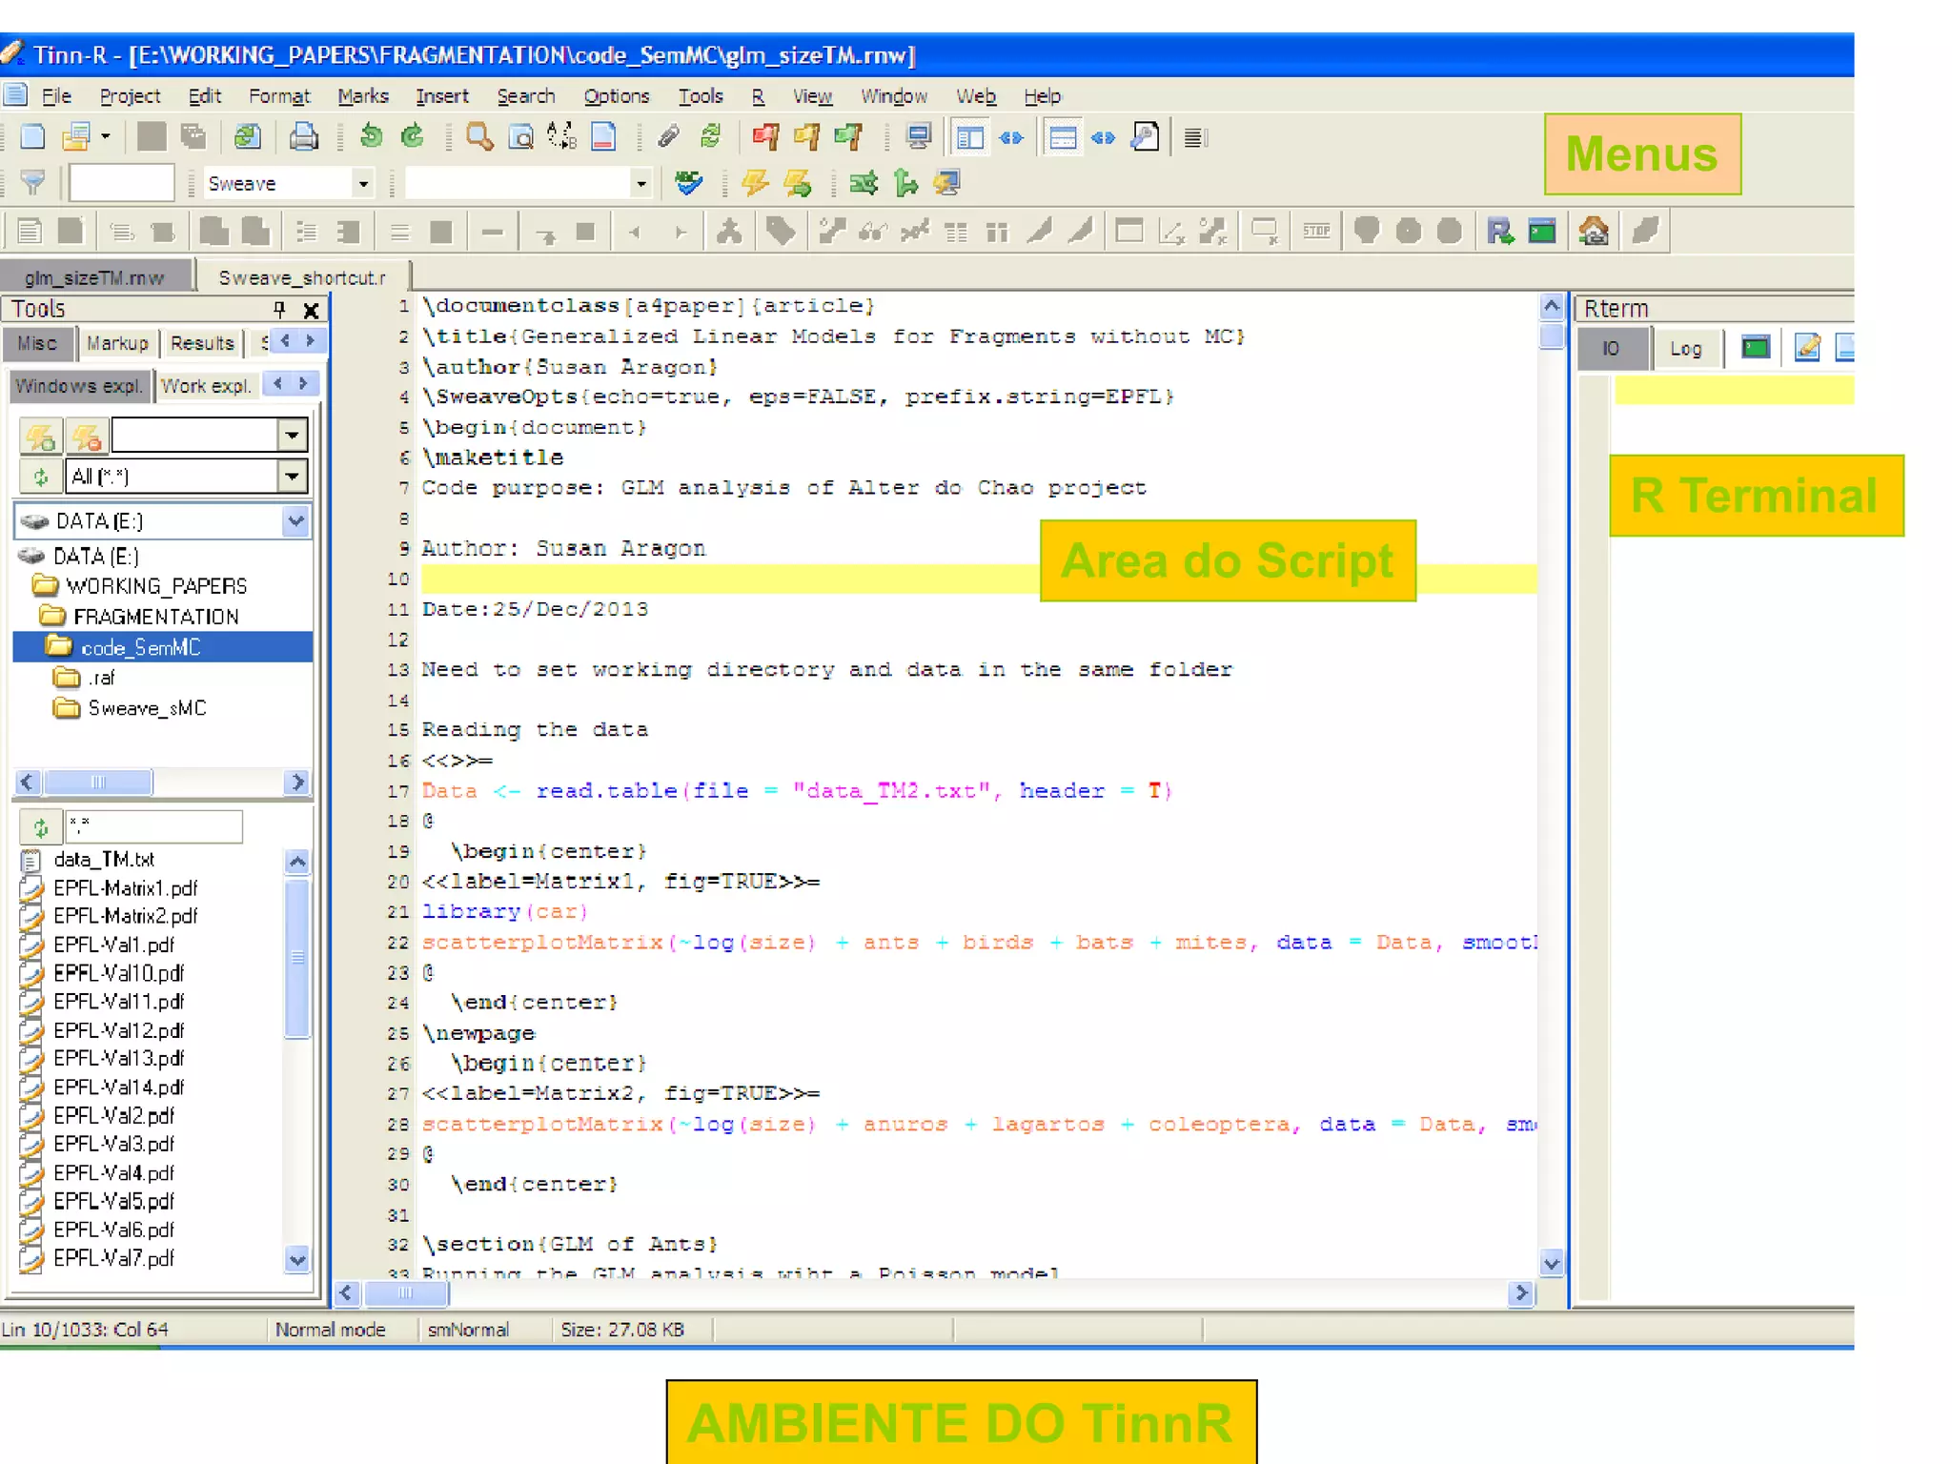Click the filter funnel icon

tap(32, 182)
